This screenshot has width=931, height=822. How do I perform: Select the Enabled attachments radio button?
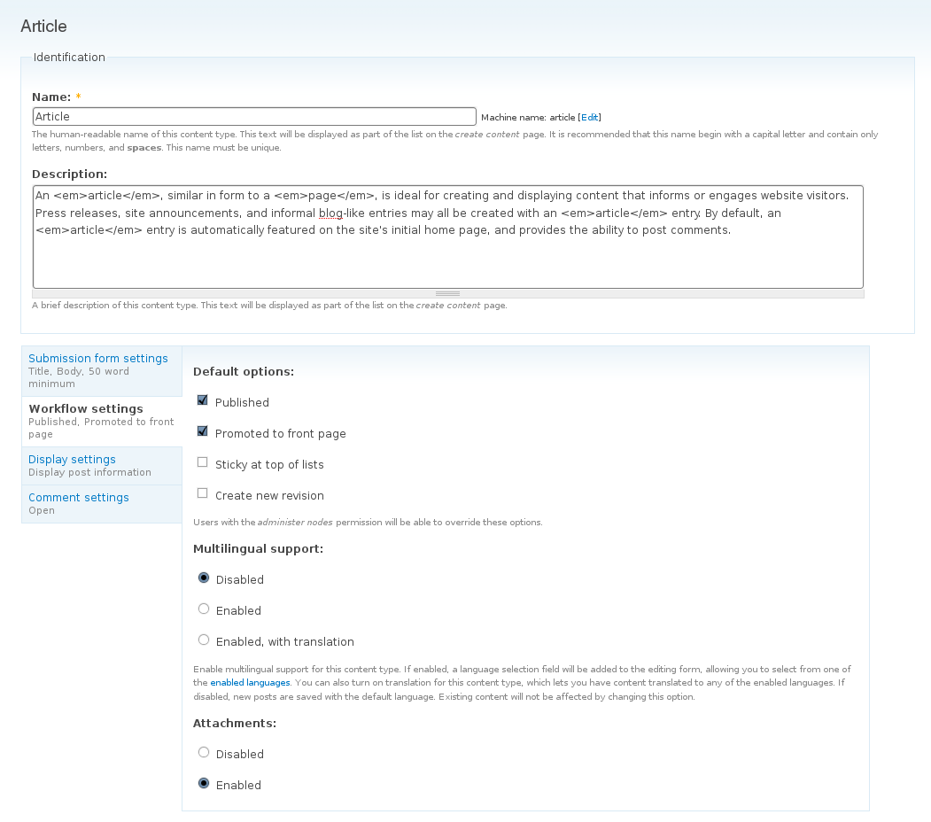tap(204, 782)
